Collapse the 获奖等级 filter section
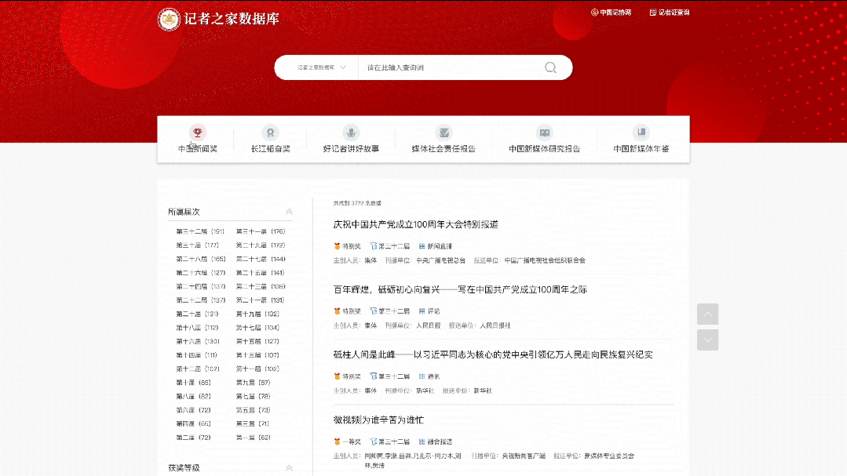This screenshot has width=847, height=476. (289, 468)
